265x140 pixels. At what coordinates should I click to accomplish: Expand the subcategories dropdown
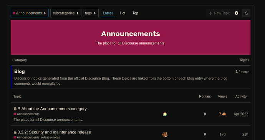click(x=66, y=13)
